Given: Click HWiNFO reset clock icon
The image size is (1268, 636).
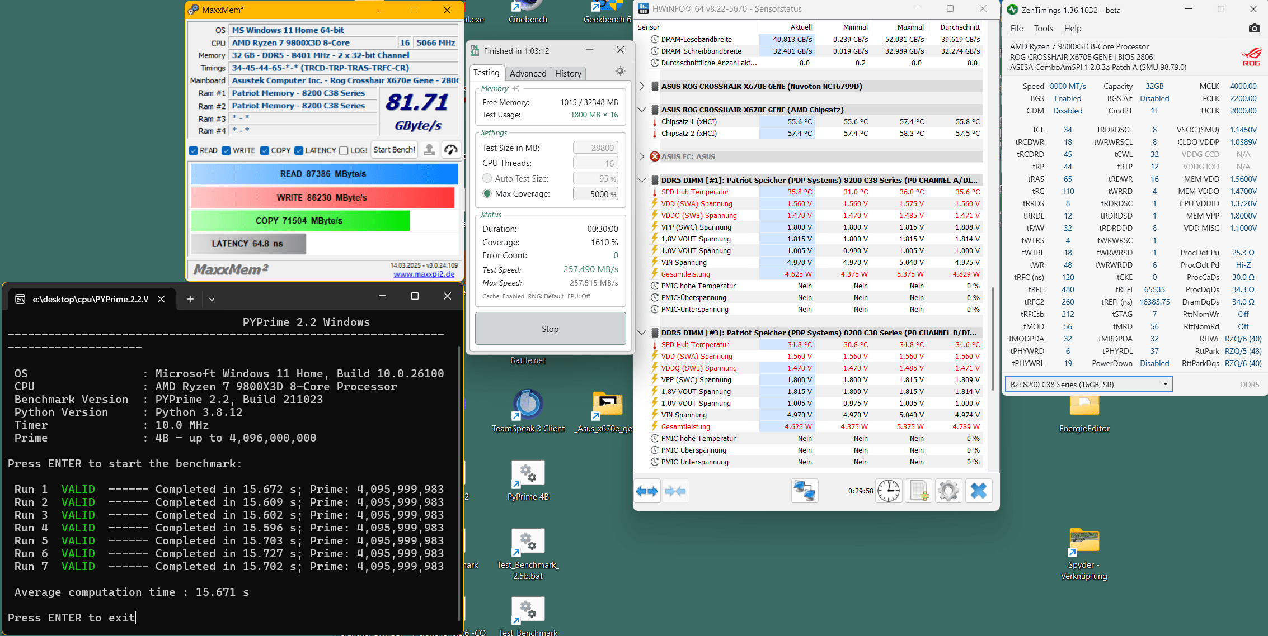Looking at the screenshot, I should click(x=888, y=491).
